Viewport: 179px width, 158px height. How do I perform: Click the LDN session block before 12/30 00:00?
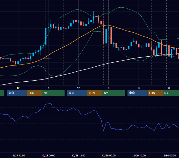(x=155, y=93)
